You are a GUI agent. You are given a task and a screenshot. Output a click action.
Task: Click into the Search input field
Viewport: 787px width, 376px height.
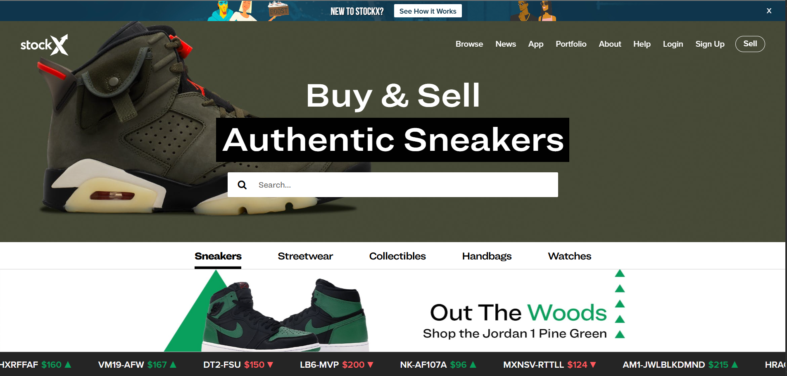392,185
